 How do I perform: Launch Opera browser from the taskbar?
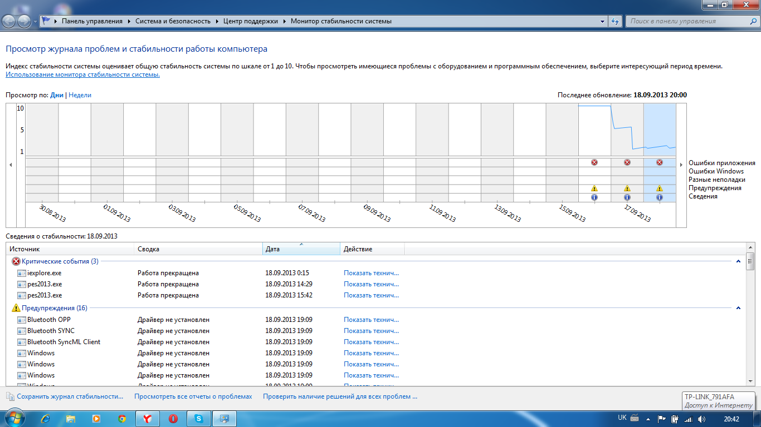[x=173, y=419]
